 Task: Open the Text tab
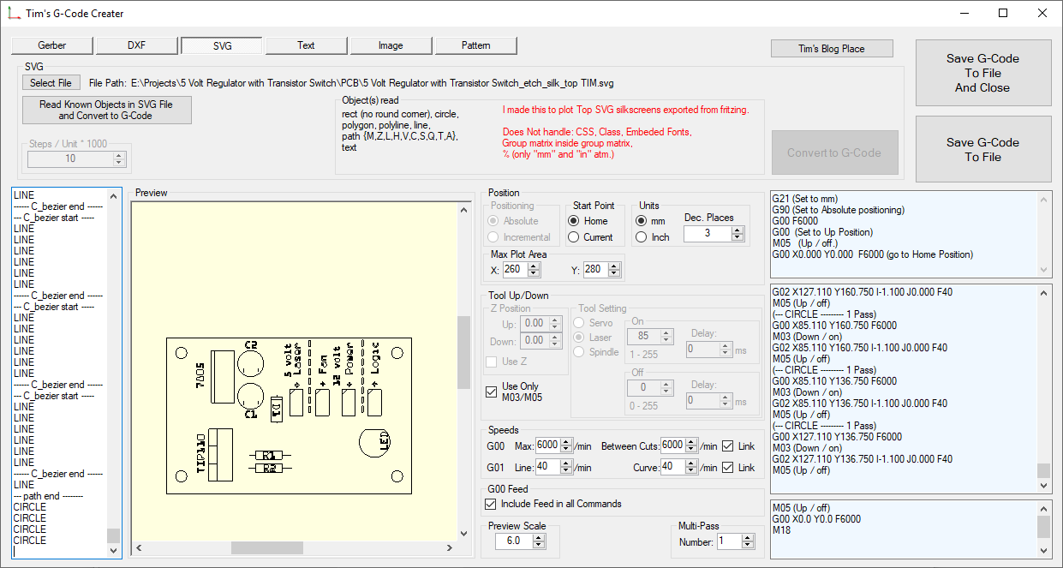tap(306, 45)
